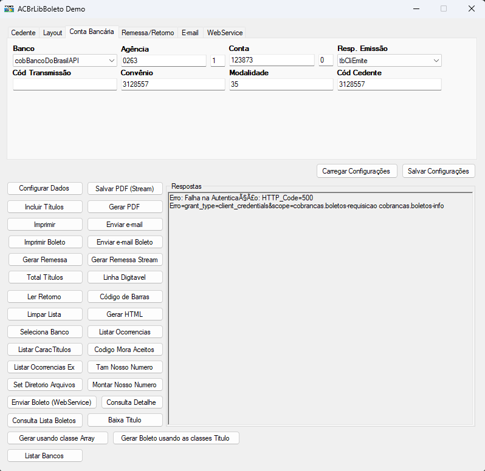Click inside the Respostas output text box
Viewport: 485px width, 471px height.
[320, 309]
